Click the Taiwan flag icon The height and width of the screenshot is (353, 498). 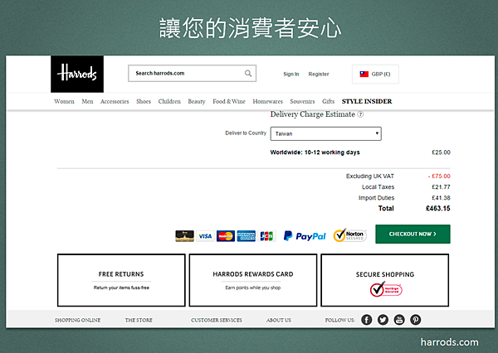[364, 74]
